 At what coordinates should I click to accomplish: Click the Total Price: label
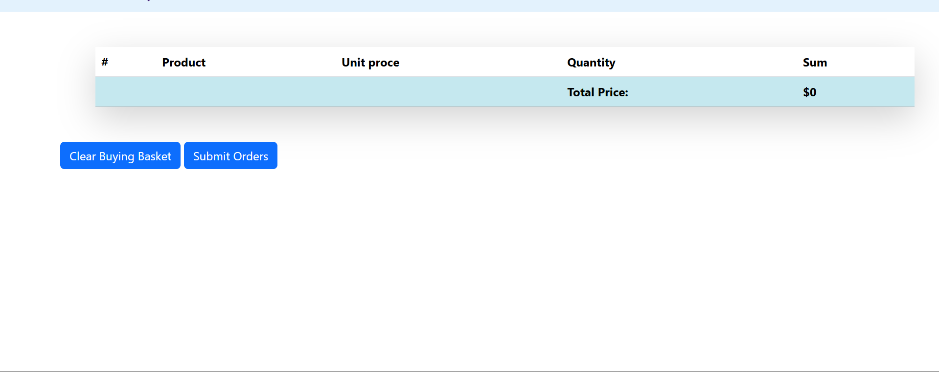[597, 92]
